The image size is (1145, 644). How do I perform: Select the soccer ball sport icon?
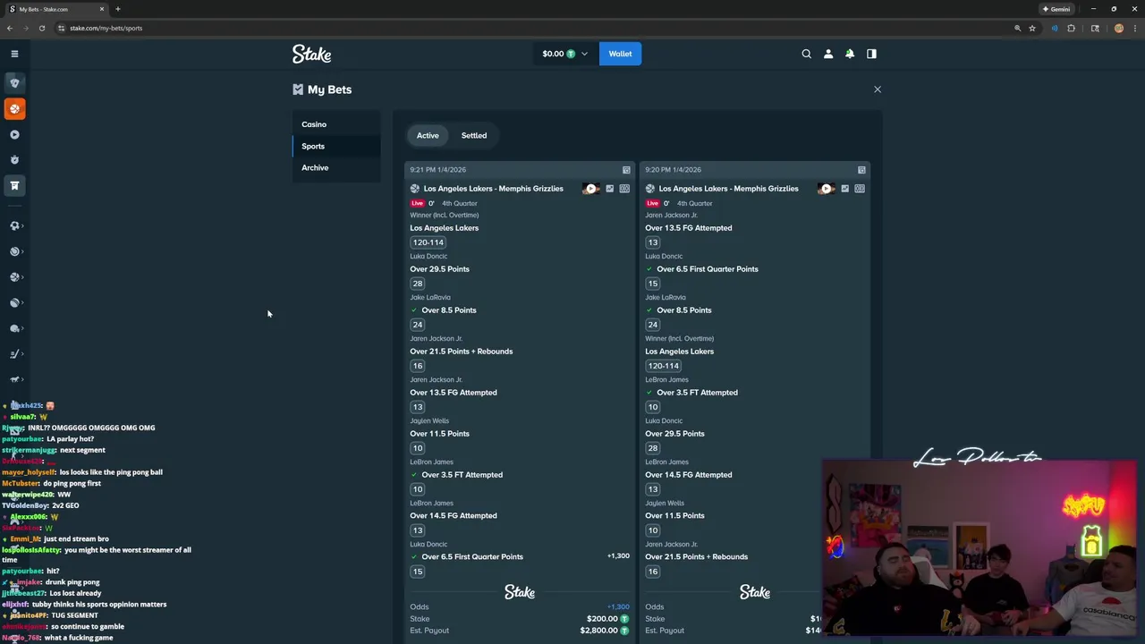pyautogui.click(x=14, y=225)
